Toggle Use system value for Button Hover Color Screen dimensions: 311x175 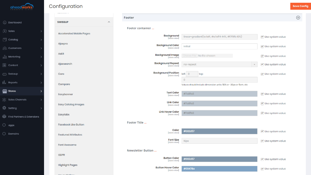click(x=262, y=169)
